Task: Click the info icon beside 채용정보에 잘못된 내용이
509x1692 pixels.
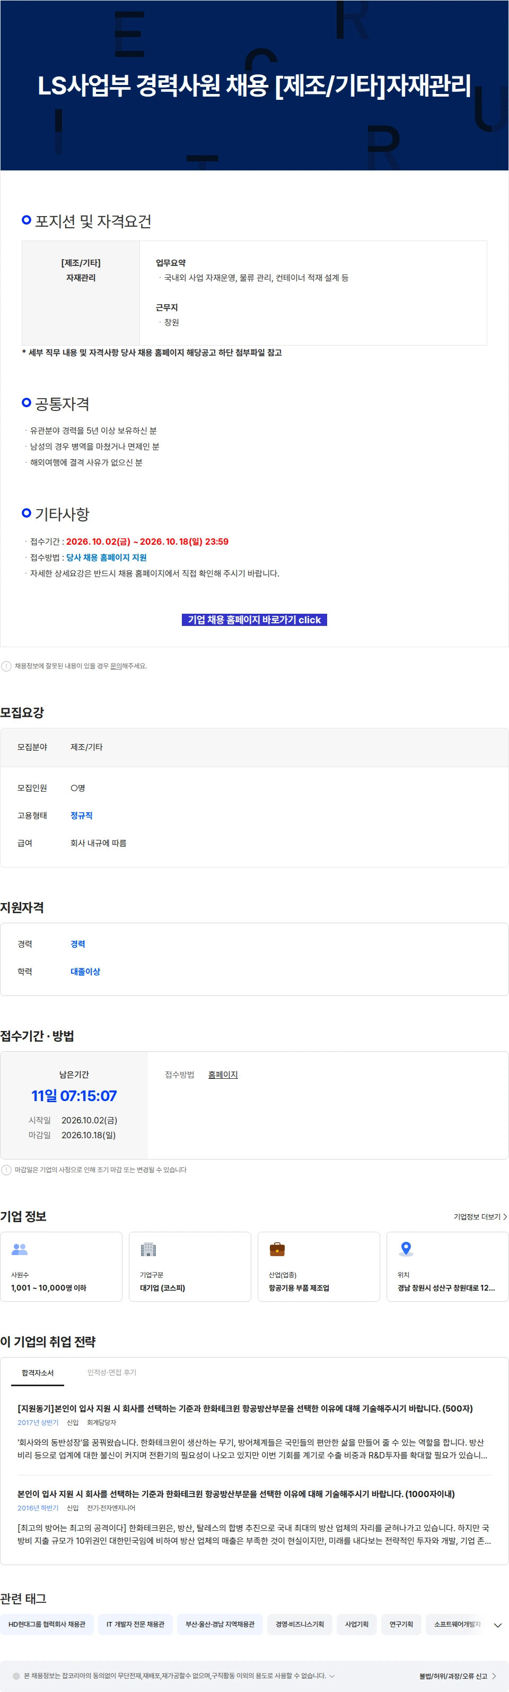Action: point(6,666)
